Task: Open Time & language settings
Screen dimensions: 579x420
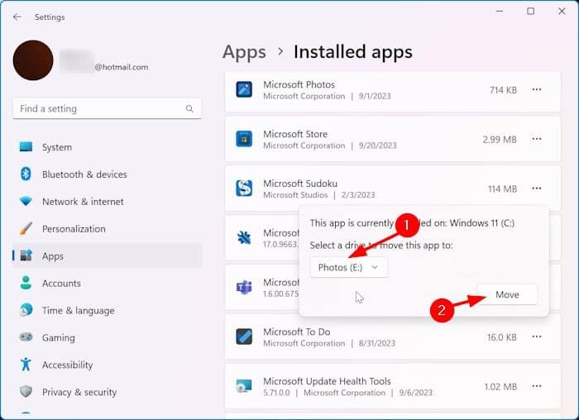Action: (107, 310)
